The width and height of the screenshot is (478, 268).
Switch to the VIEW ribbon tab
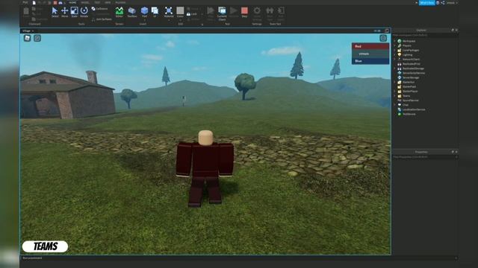click(x=108, y=2)
